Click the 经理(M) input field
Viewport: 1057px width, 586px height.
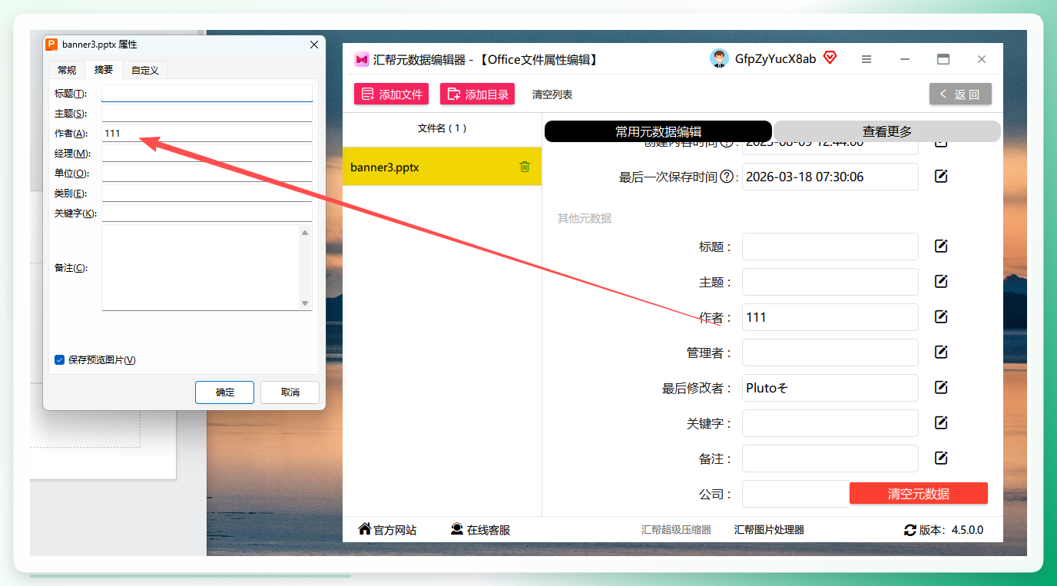click(x=207, y=153)
